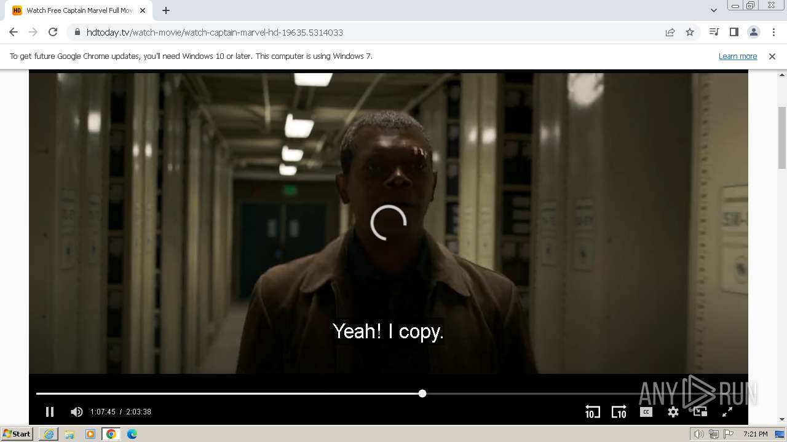The height and width of the screenshot is (442, 787).
Task: Open network status tray icon
Action: (x=714, y=434)
